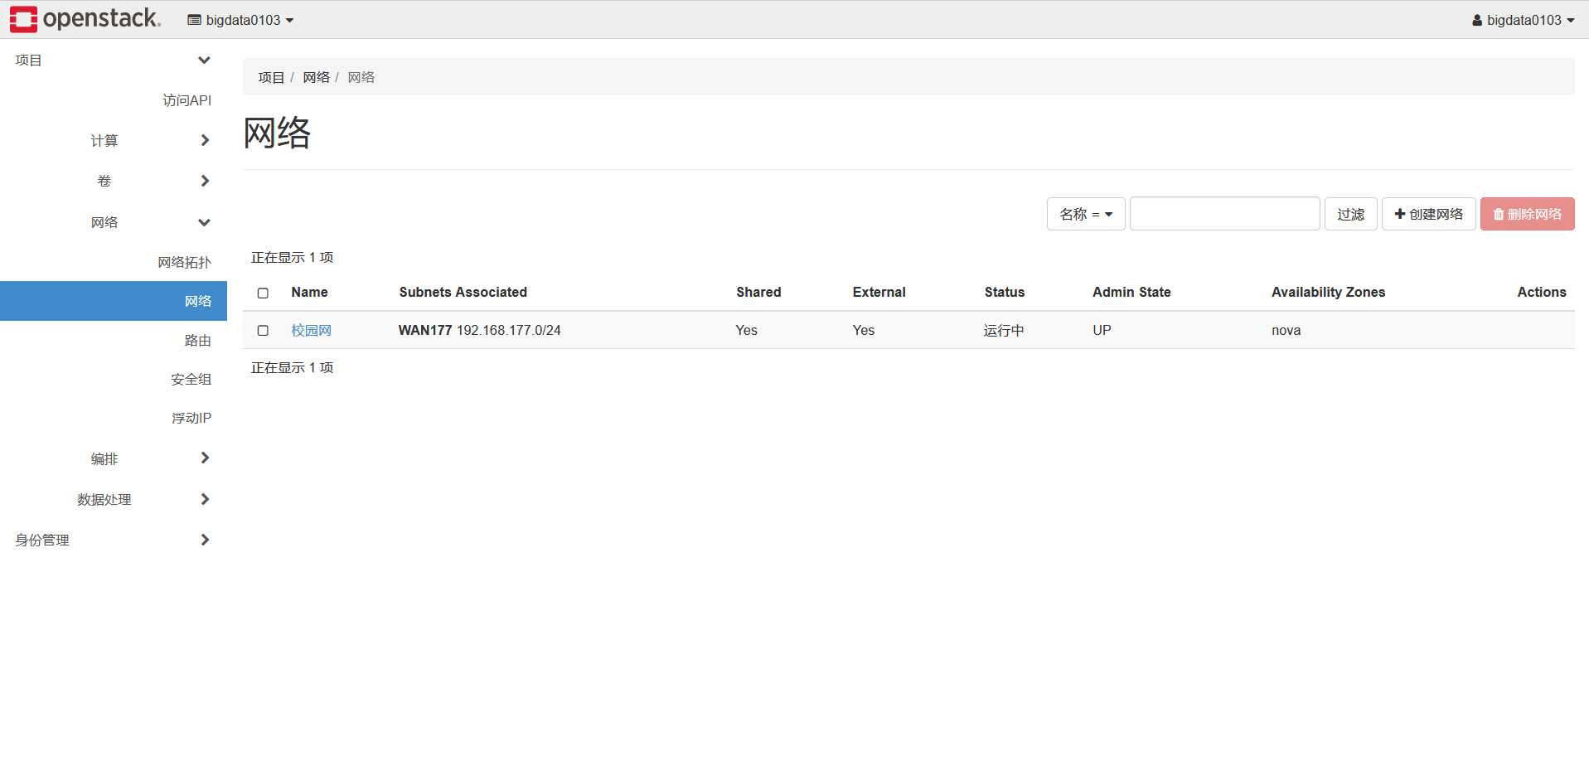This screenshot has width=1589, height=766.
Task: Open the 浮动IP sidebar item
Action: 191,418
